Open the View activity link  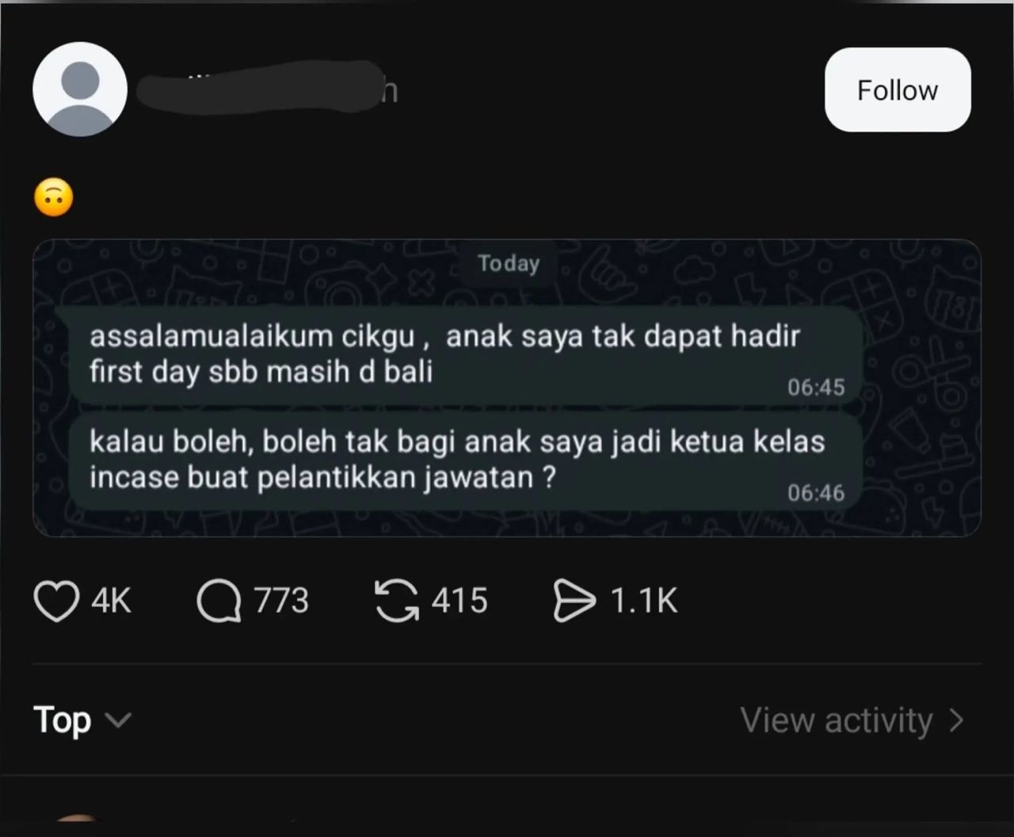click(x=837, y=720)
